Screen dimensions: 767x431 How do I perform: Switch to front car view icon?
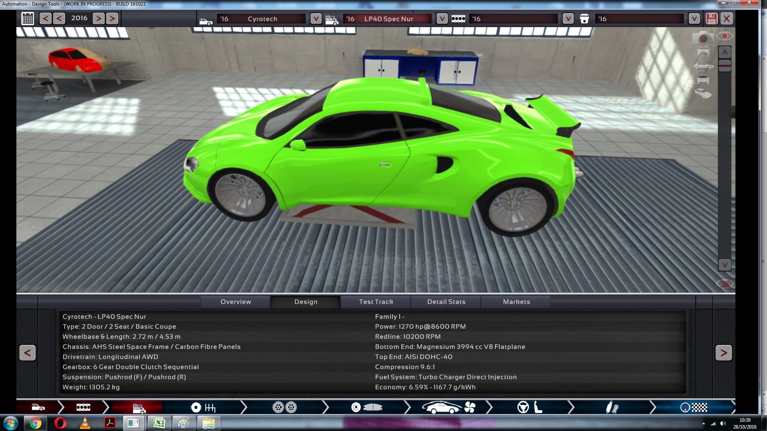(x=703, y=51)
